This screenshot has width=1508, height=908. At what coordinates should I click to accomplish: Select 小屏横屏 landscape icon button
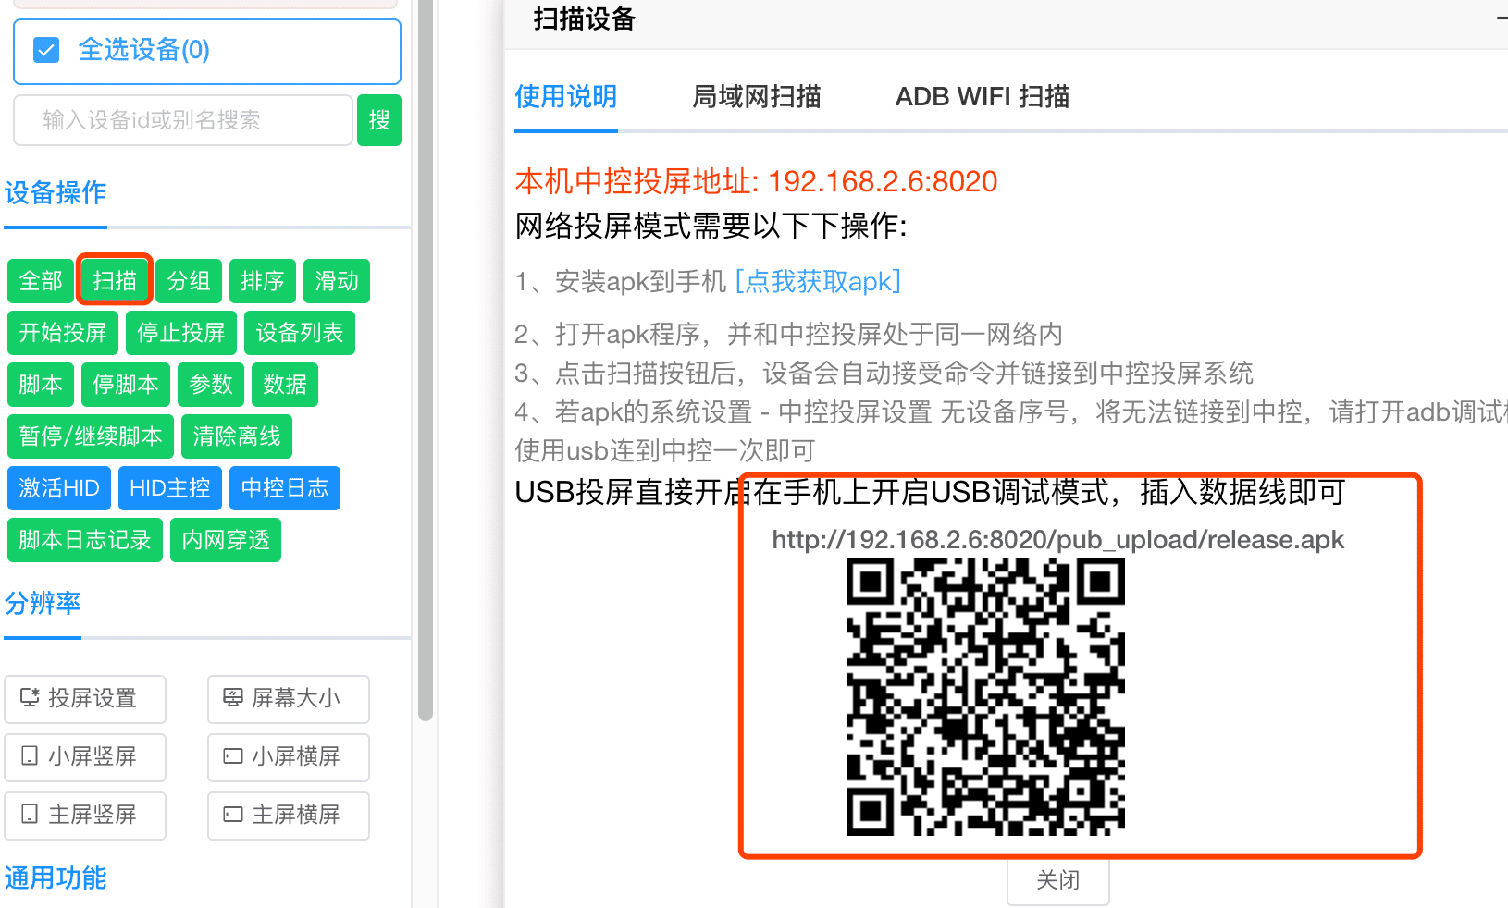coord(288,757)
